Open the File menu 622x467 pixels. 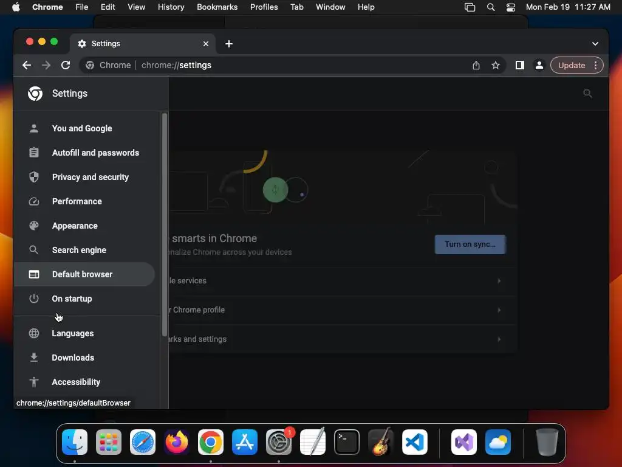82,7
